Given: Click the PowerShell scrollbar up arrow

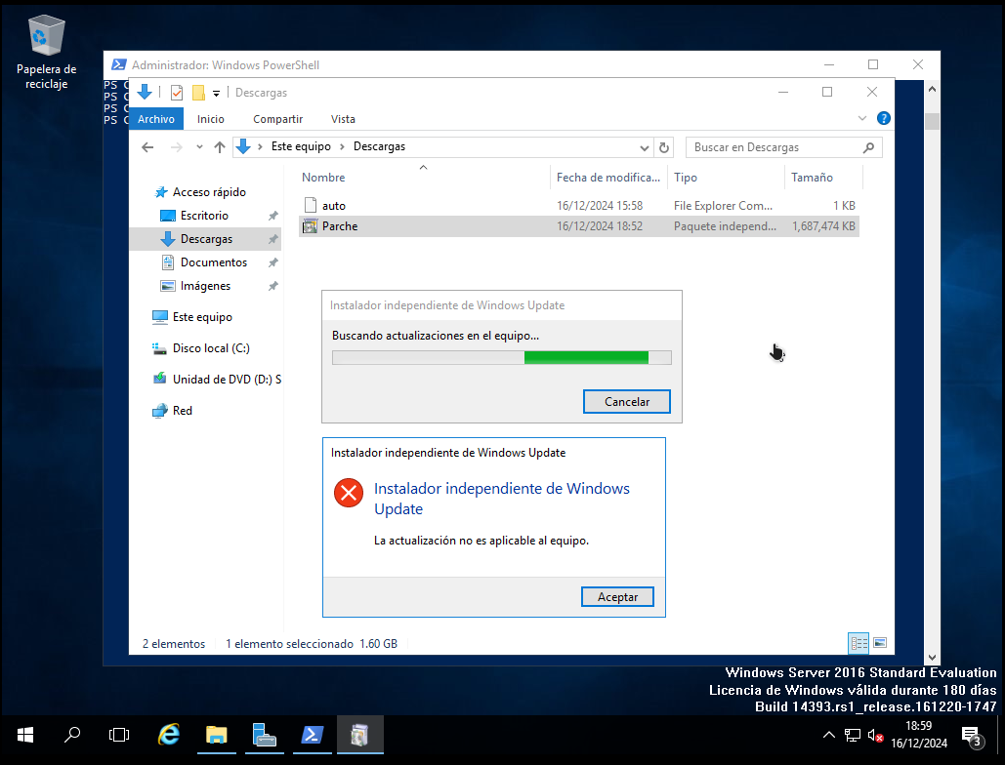Looking at the screenshot, I should [x=933, y=90].
